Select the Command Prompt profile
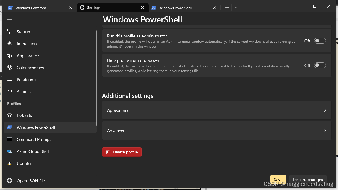This screenshot has width=338, height=190. point(50,139)
